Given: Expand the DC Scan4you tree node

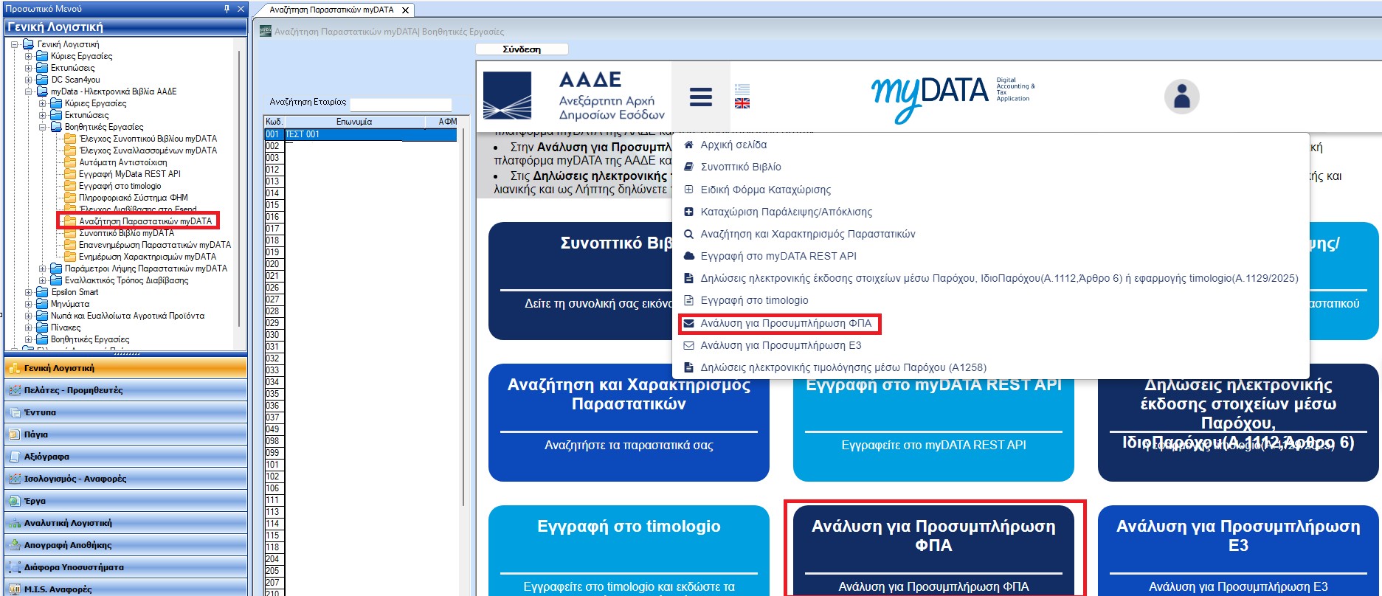Looking at the screenshot, I should coord(29,80).
